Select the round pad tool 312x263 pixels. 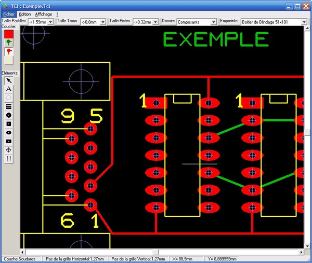point(9,115)
